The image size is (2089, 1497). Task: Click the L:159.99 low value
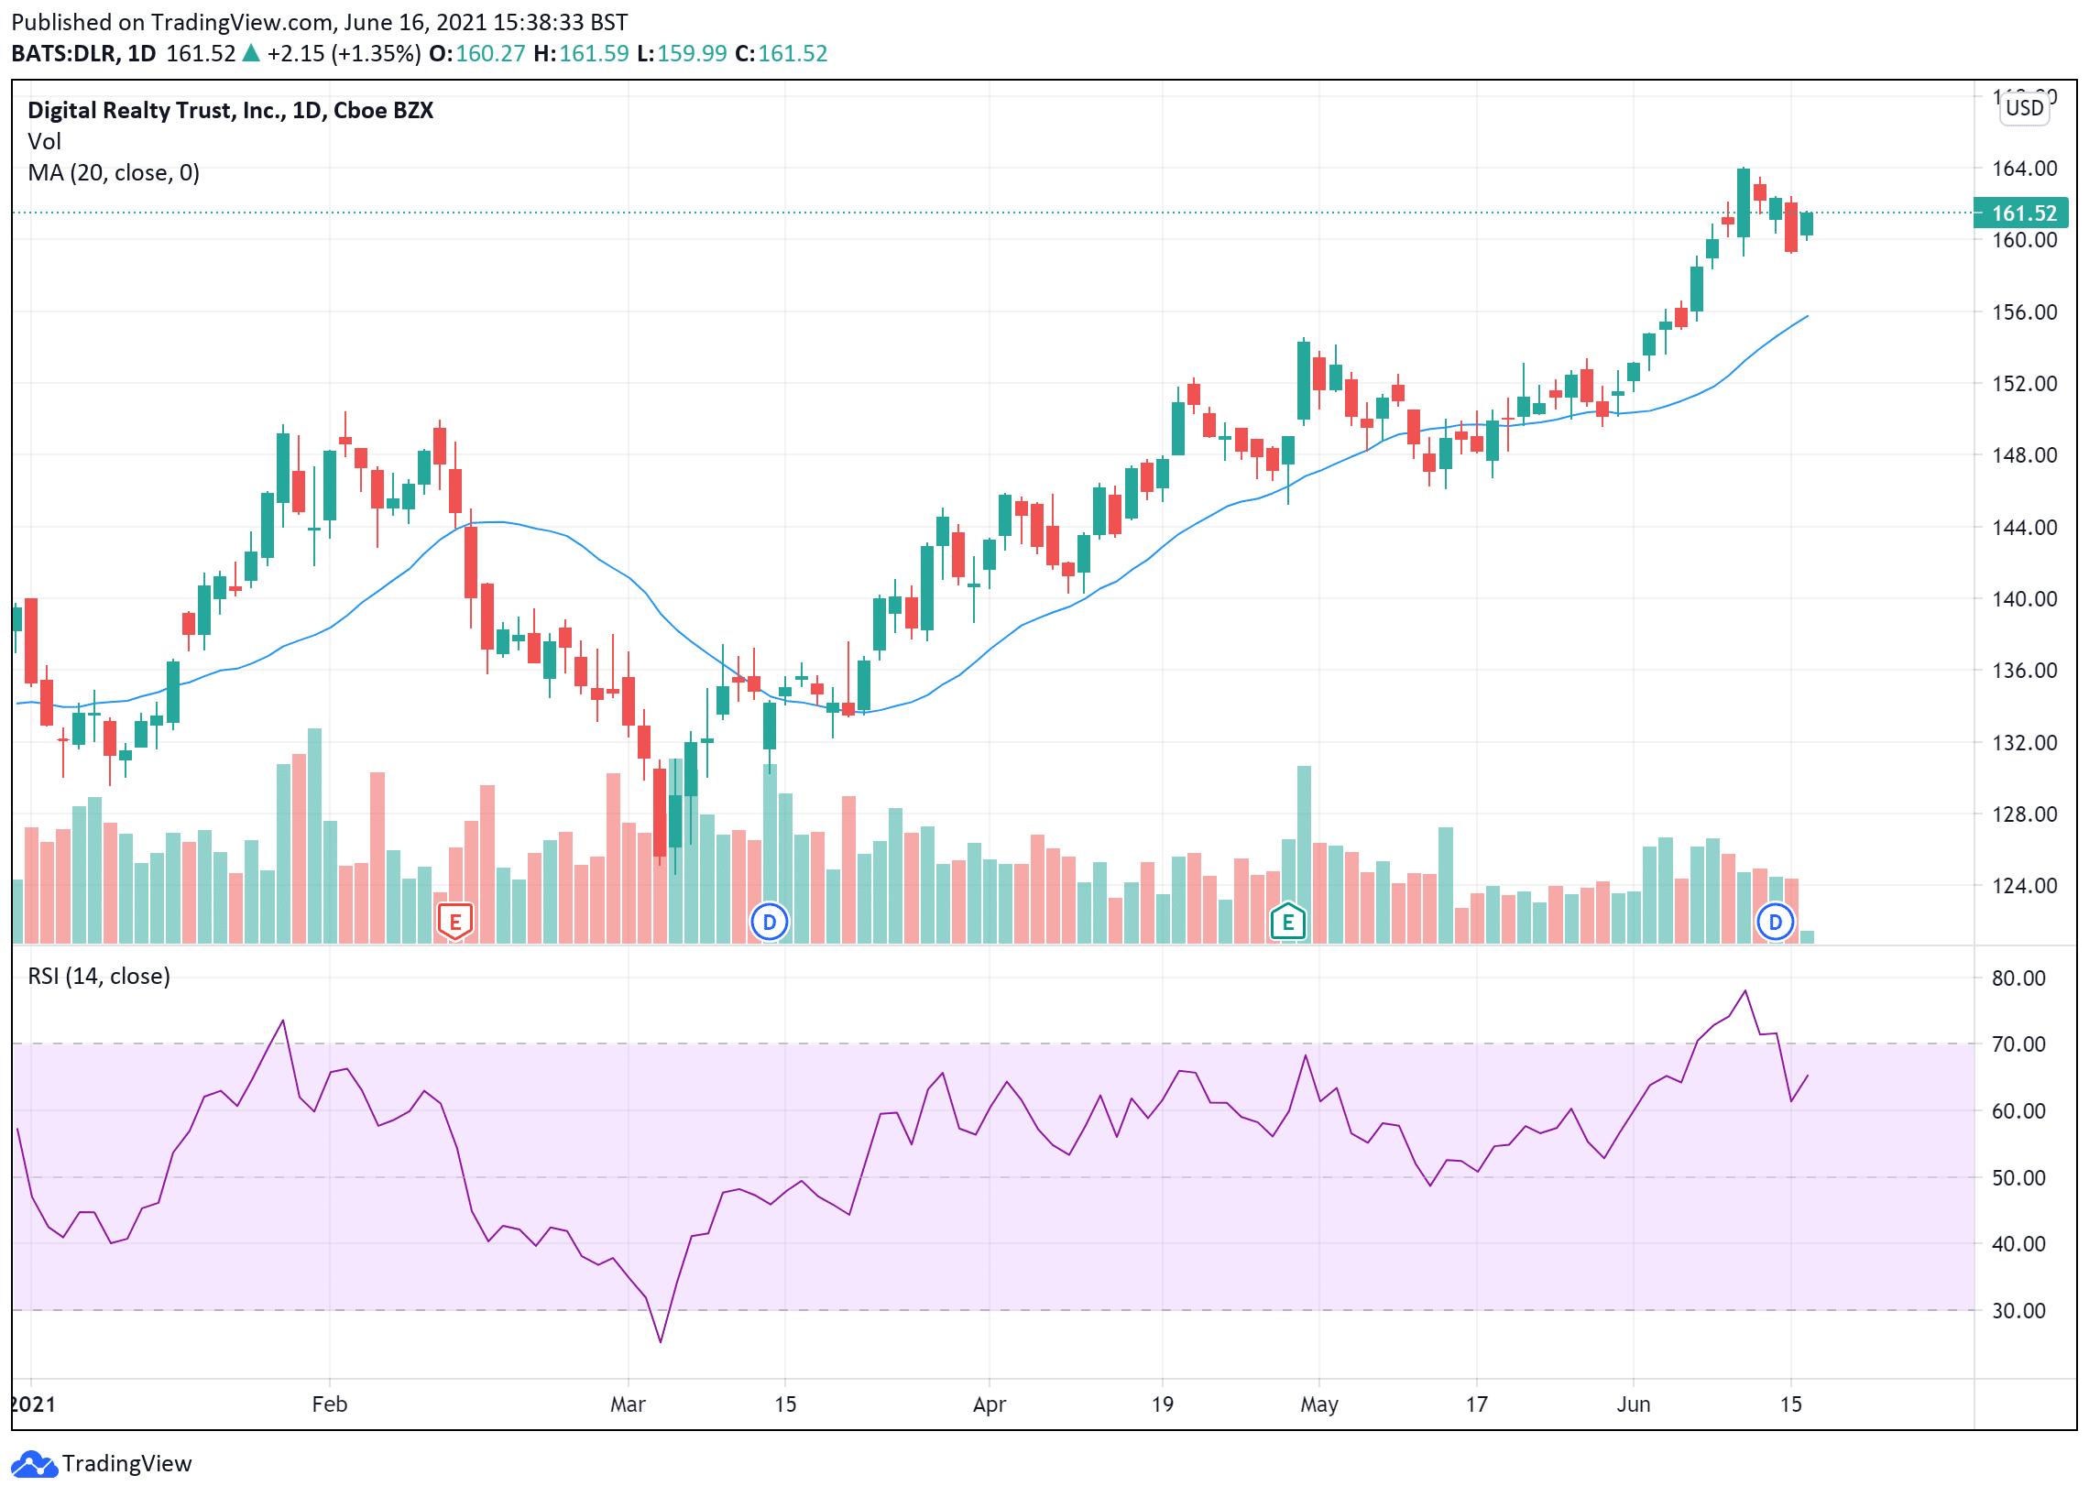[682, 53]
